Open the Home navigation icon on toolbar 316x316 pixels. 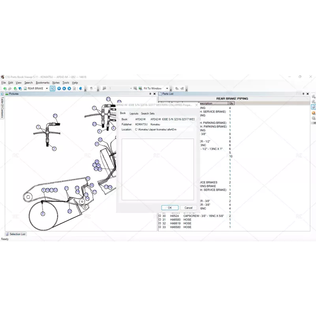[x=15, y=88]
